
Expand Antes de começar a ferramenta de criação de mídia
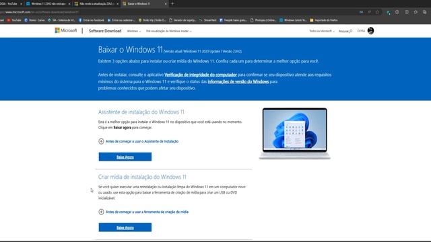(x=143, y=212)
